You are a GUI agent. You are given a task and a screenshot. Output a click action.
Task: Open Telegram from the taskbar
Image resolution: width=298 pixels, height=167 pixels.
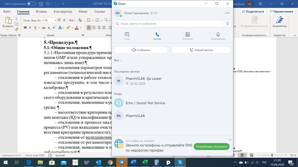pyautogui.click(x=121, y=162)
